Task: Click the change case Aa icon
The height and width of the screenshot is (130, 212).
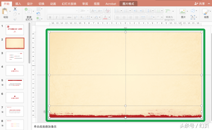Action: 96,17
